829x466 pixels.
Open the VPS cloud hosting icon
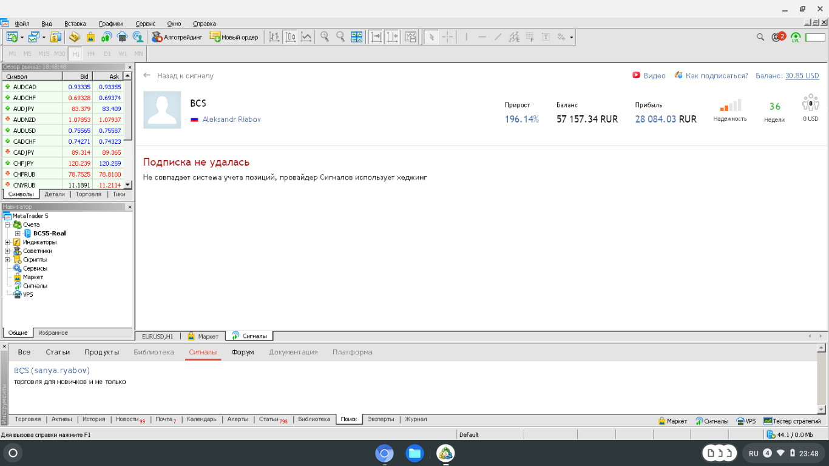(122, 37)
